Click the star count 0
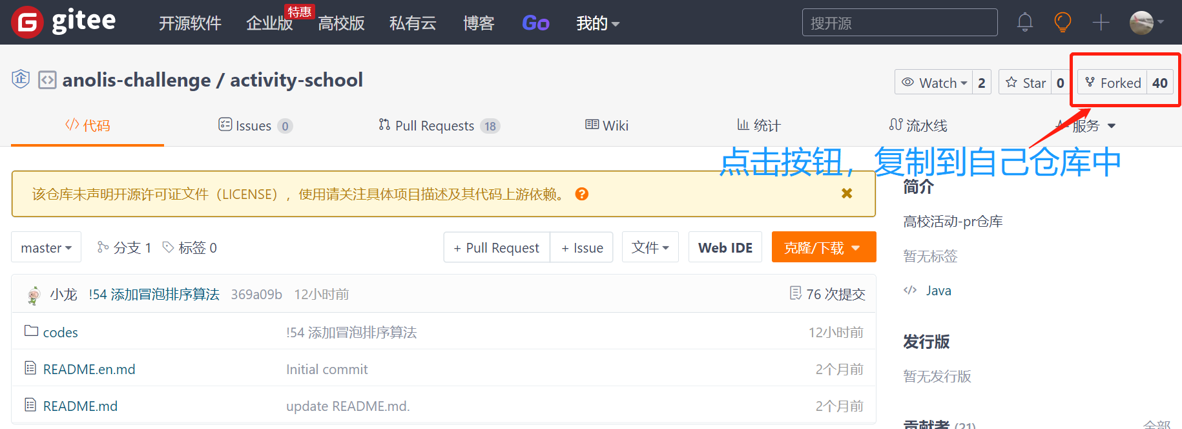Viewport: 1182px width, 429px height. click(x=1060, y=83)
